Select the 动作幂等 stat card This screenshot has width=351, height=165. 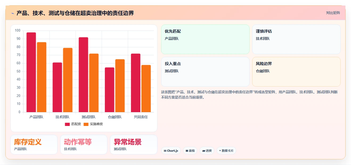84,145
